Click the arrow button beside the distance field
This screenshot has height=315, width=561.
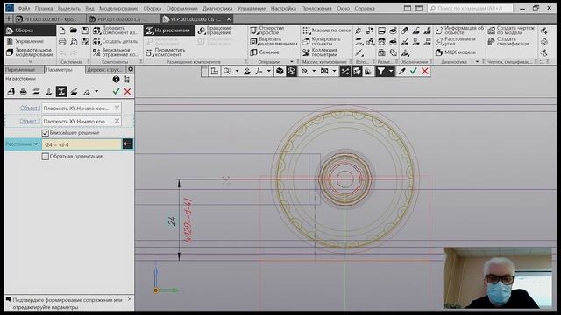click(128, 144)
